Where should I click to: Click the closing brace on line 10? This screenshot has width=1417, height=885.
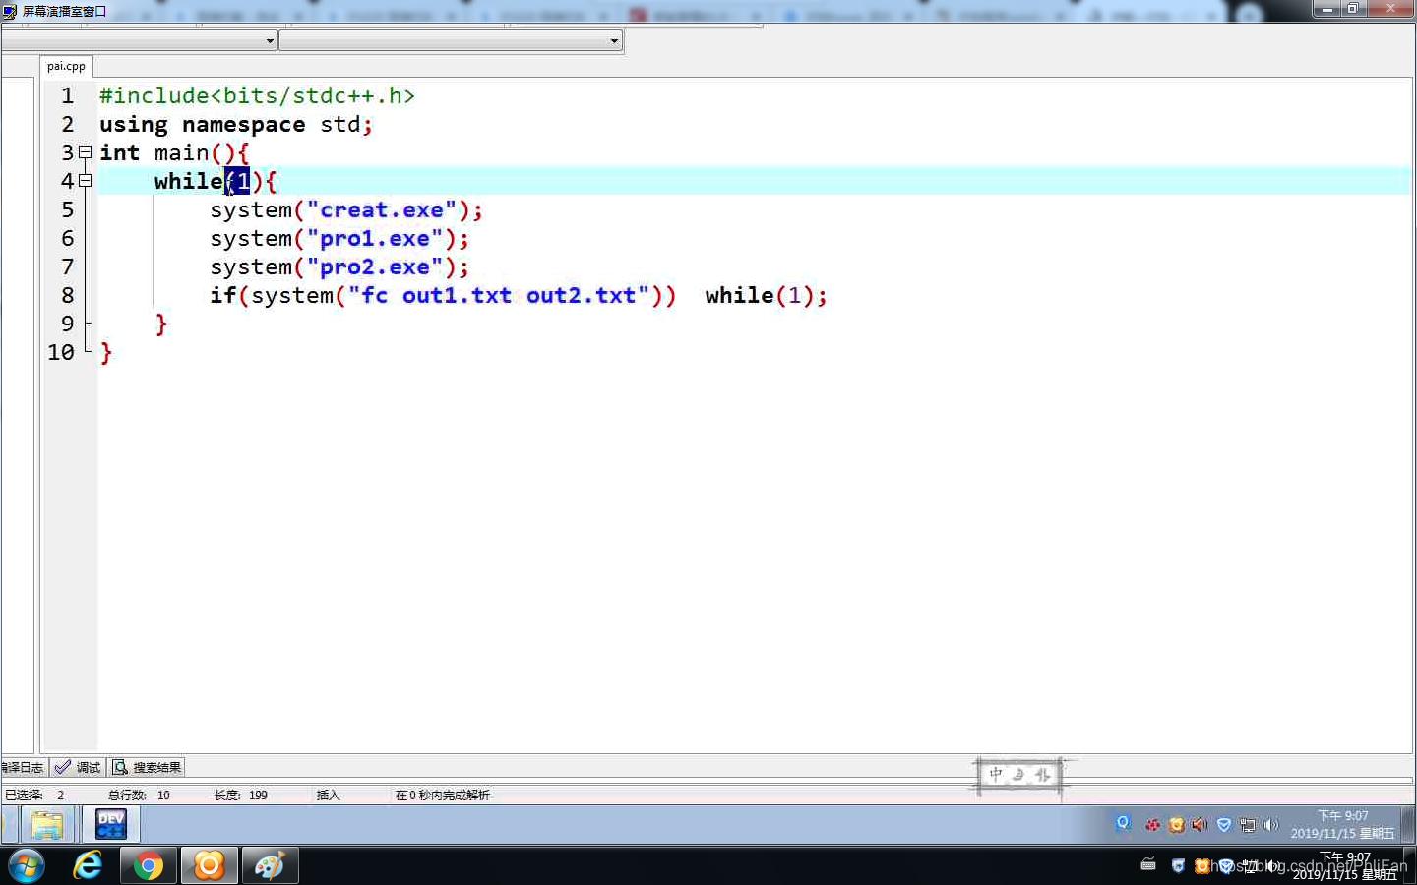click(106, 352)
